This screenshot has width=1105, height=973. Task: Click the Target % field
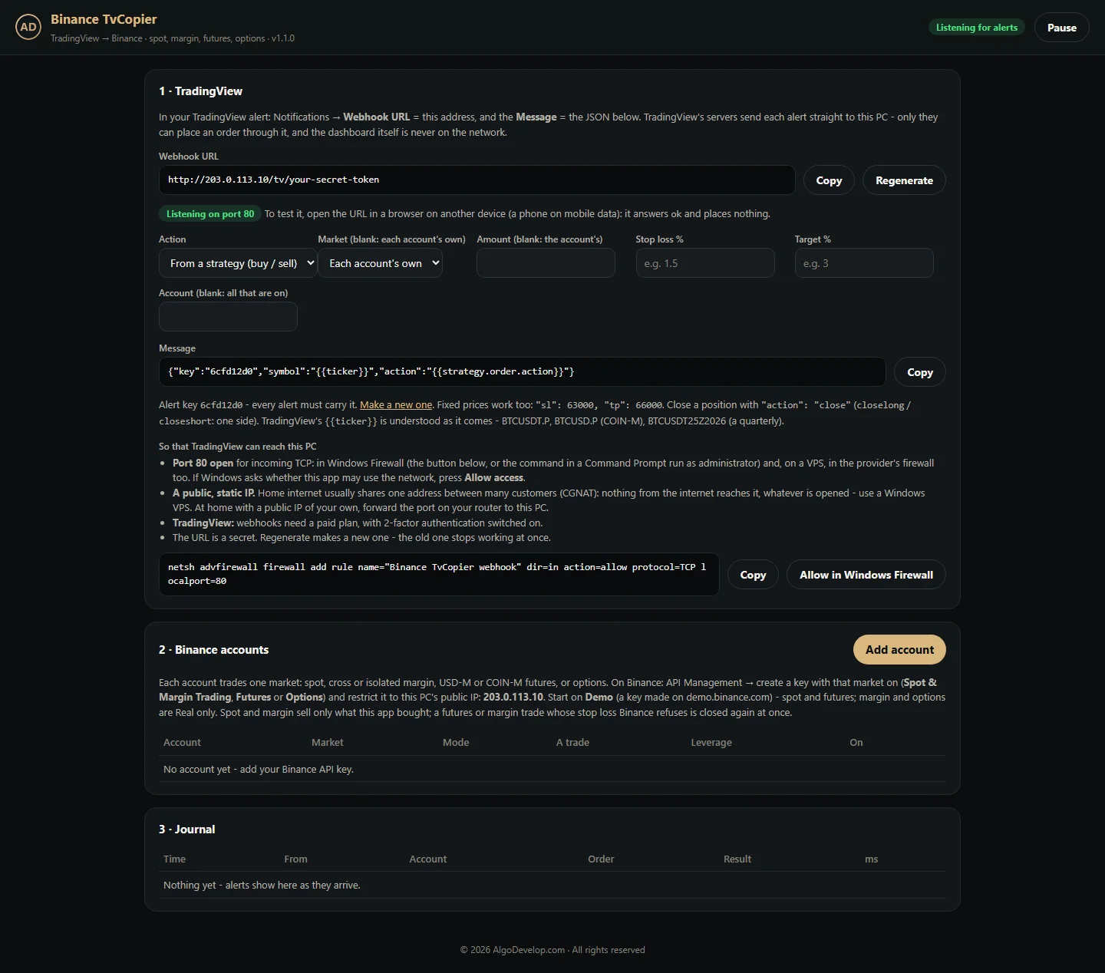coord(864,263)
